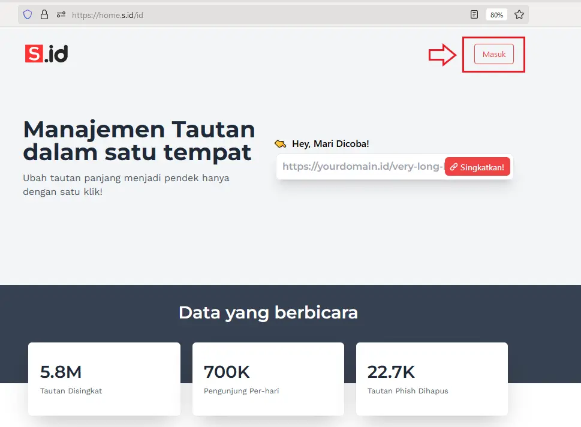581x427 pixels.
Task: Click the 'Hey, Mari Dicoba!' label
Action: (330, 144)
